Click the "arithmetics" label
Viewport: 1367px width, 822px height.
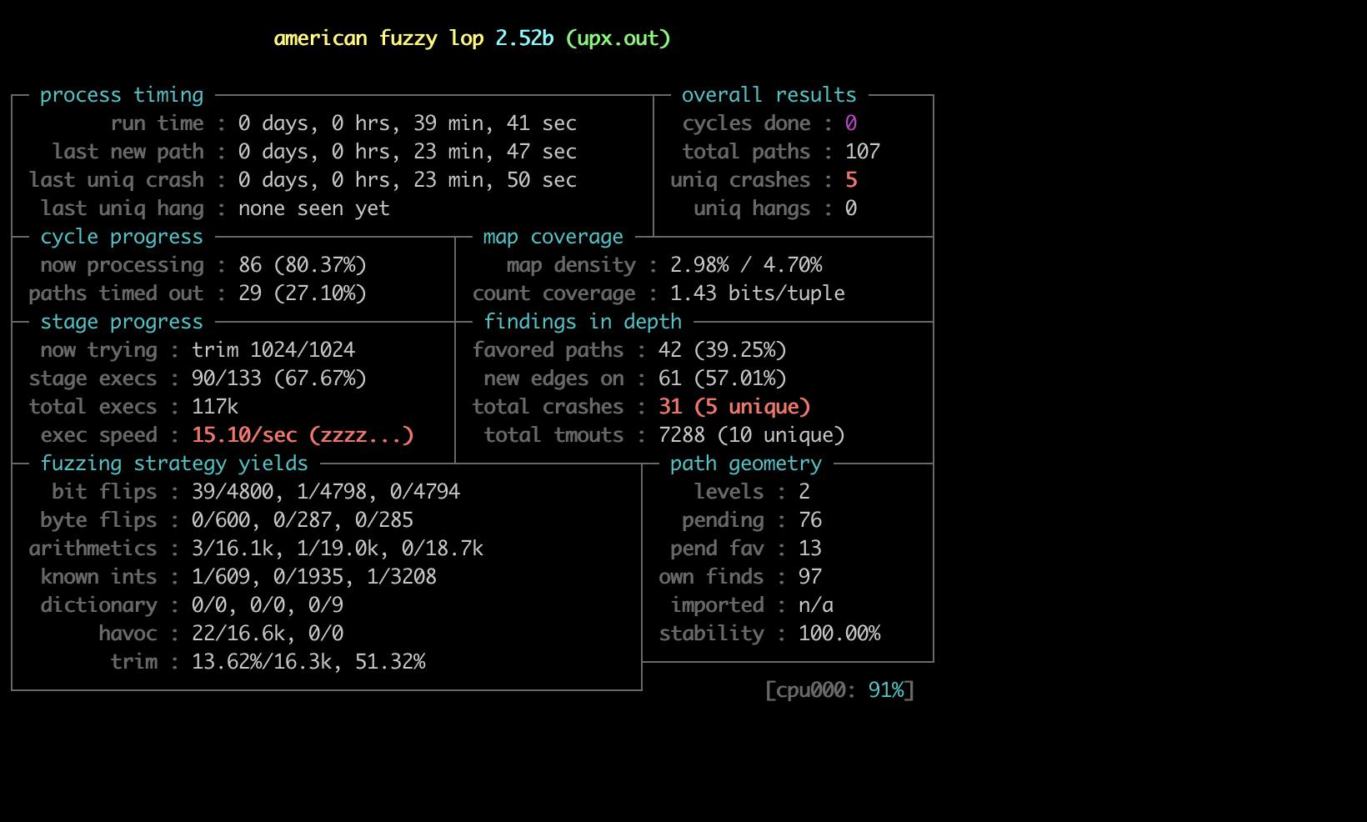(93, 549)
